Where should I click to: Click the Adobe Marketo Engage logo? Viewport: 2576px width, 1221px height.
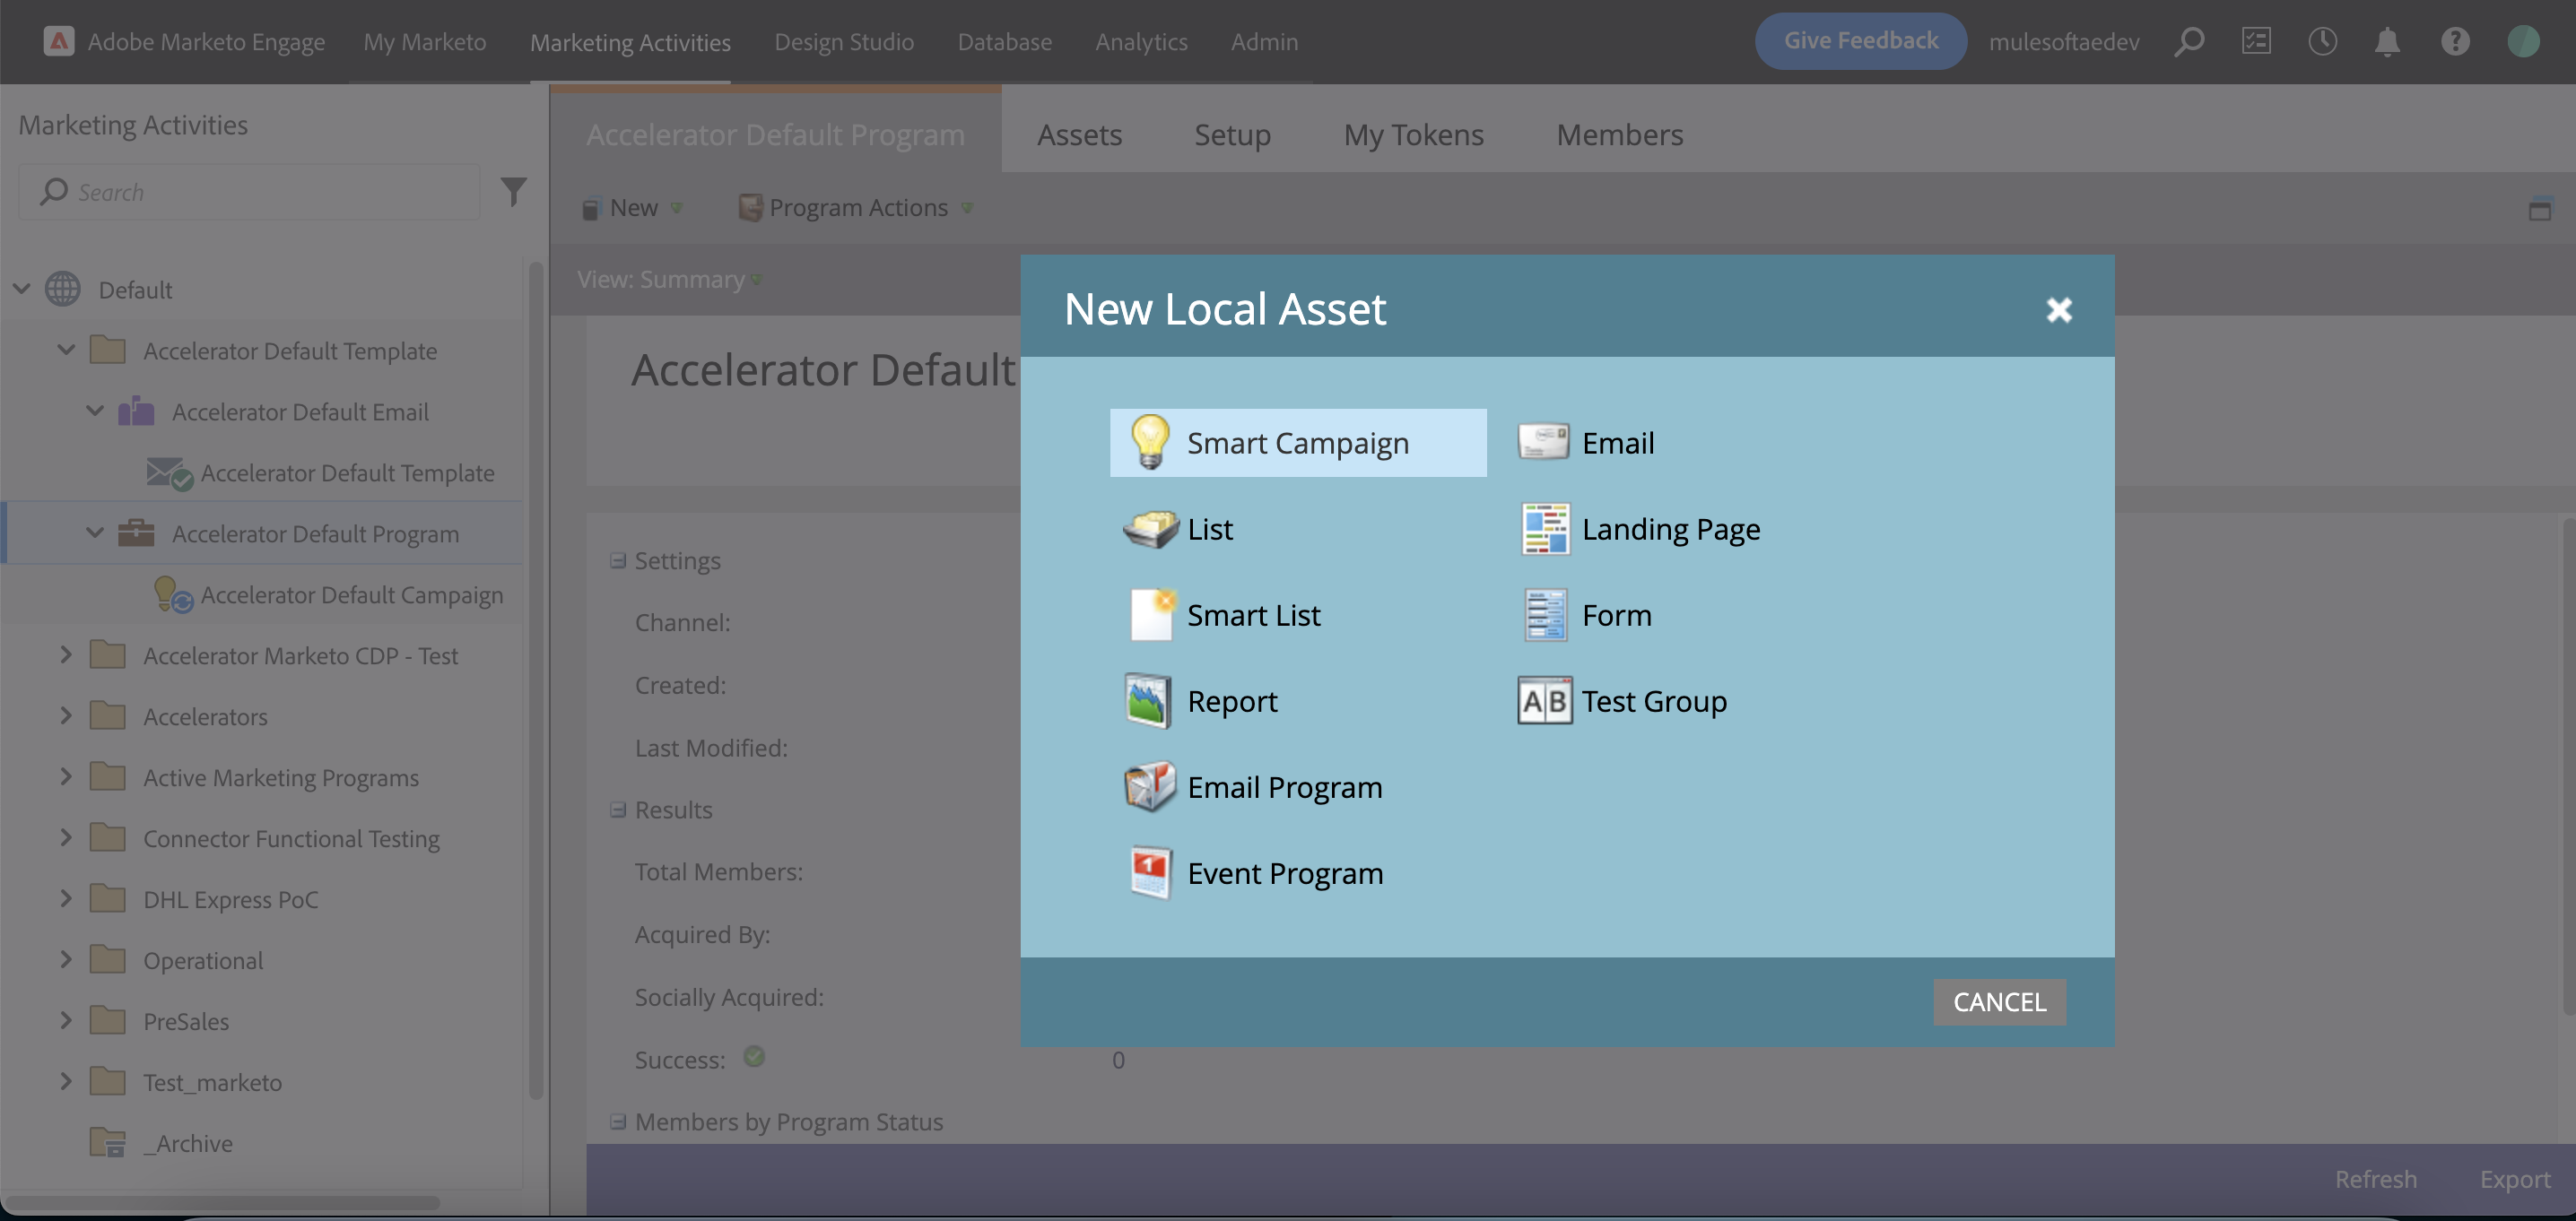59,41
